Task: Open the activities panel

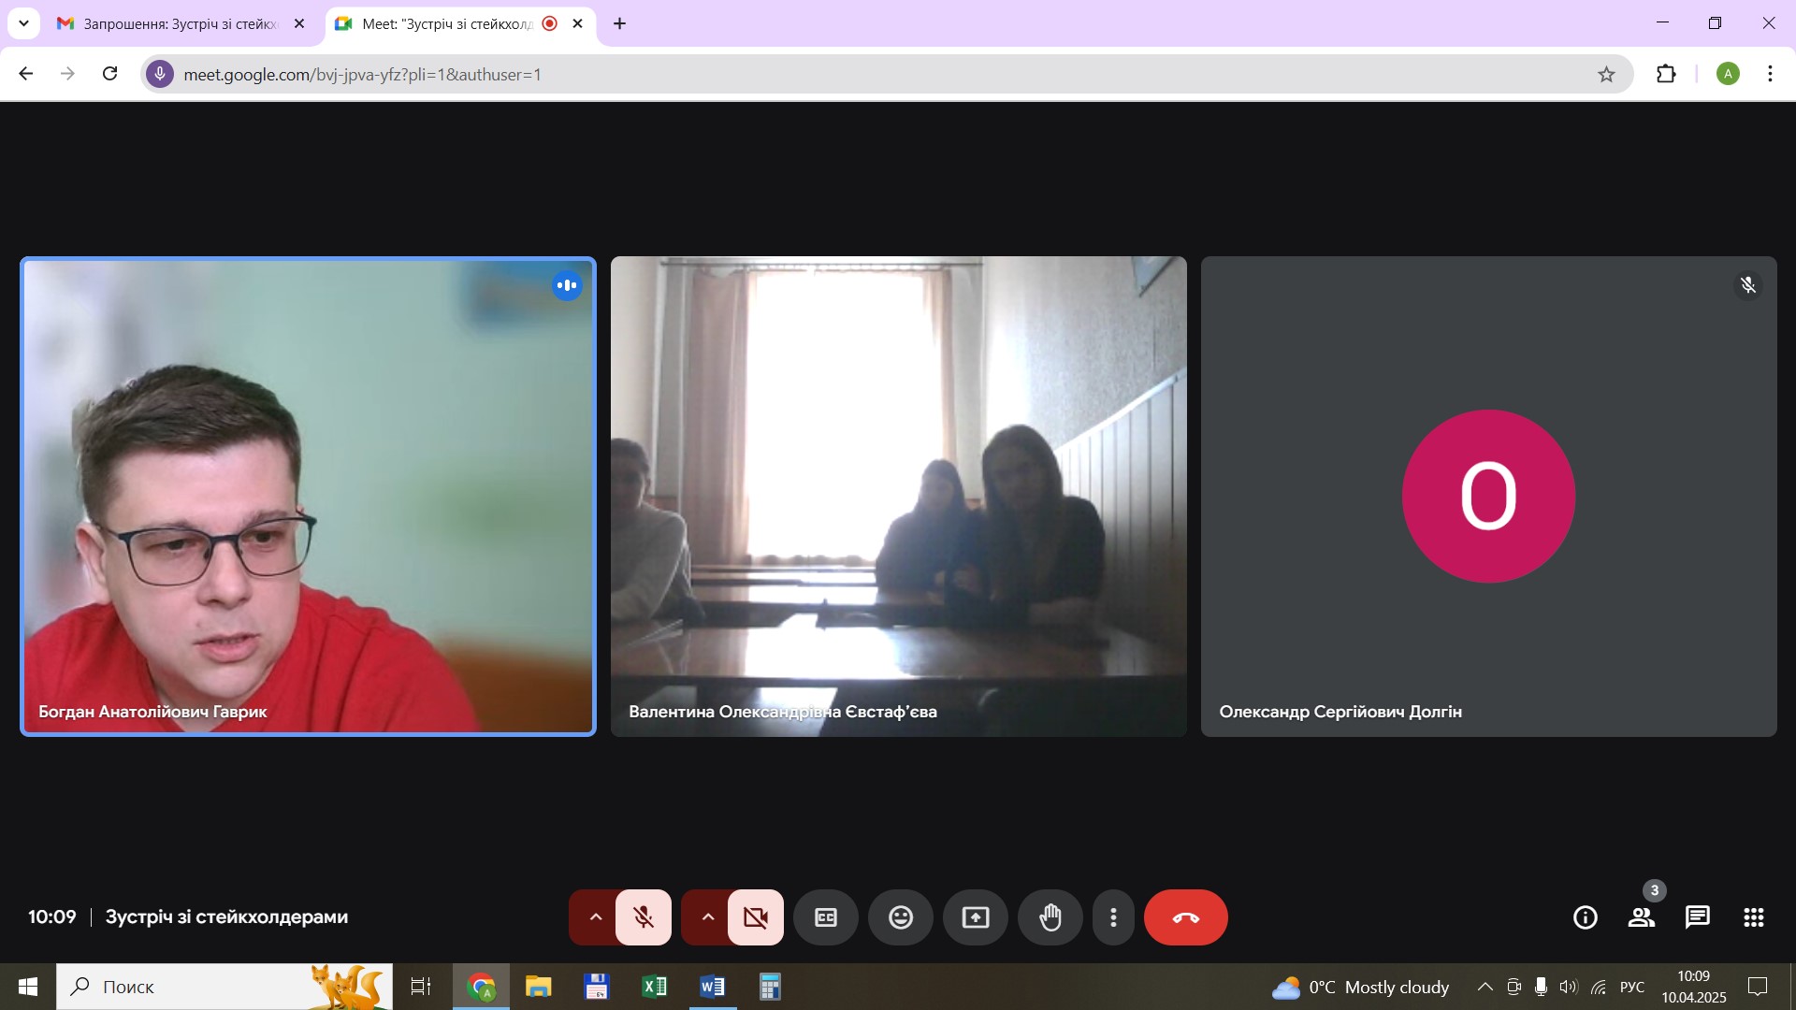Action: coord(1754,917)
